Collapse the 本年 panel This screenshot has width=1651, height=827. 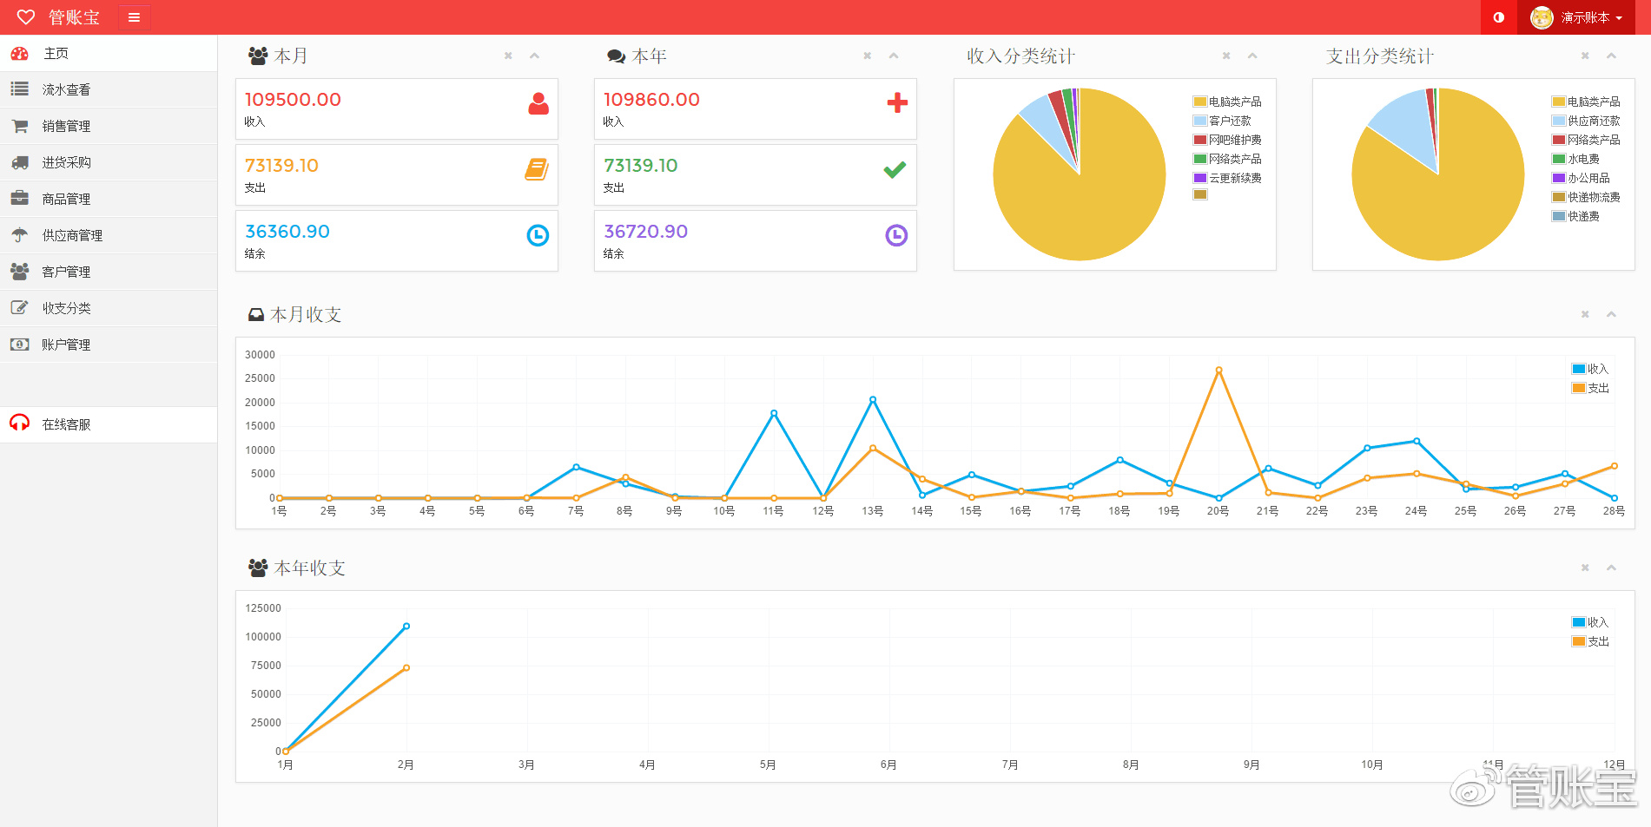(x=894, y=56)
